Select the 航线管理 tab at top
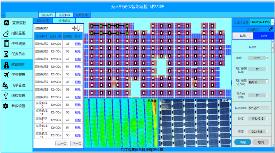Image resolution: width=275 pixels, height=153 pixels. [x=82, y=15]
